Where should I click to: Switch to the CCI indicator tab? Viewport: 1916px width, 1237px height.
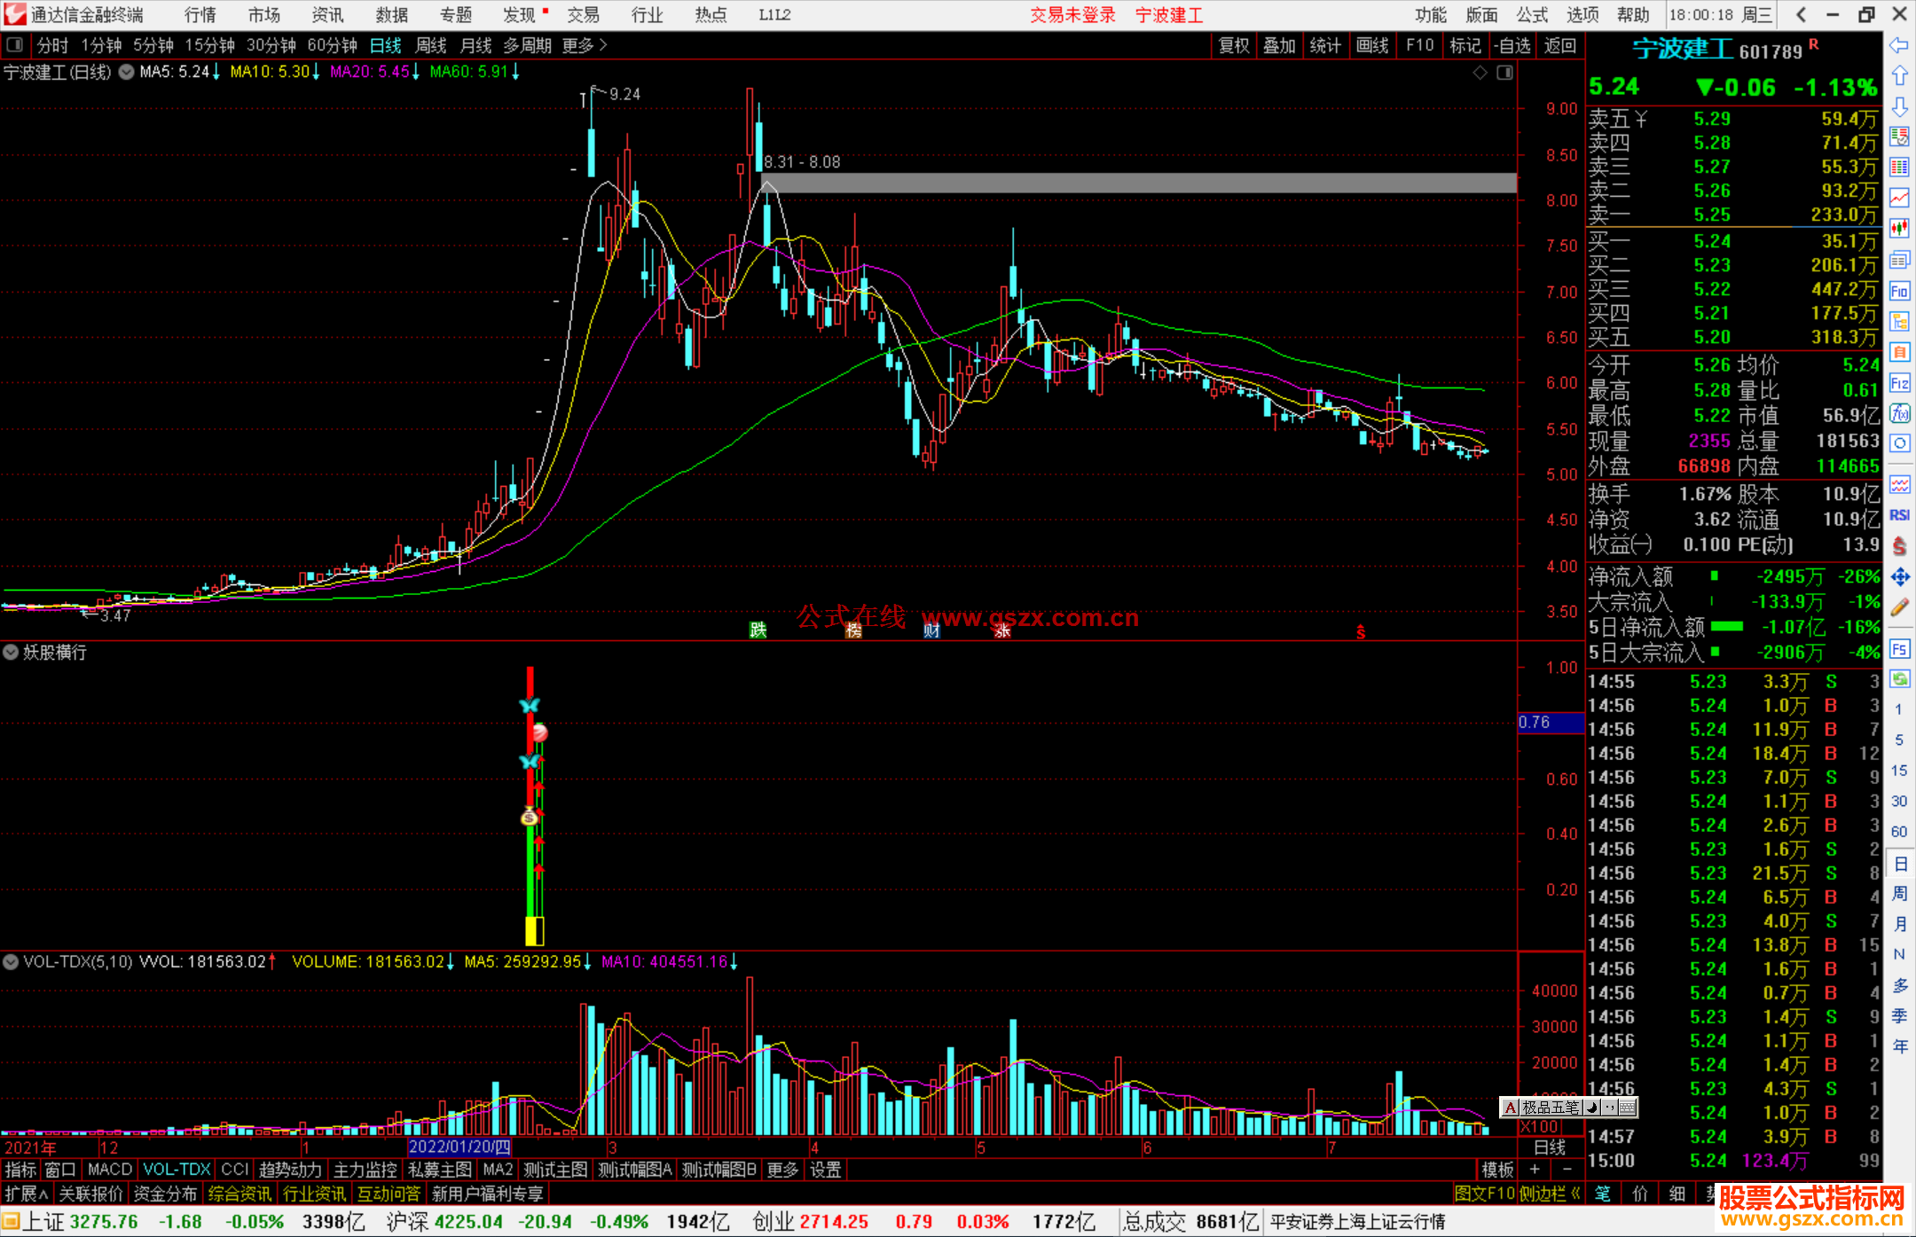(234, 1170)
